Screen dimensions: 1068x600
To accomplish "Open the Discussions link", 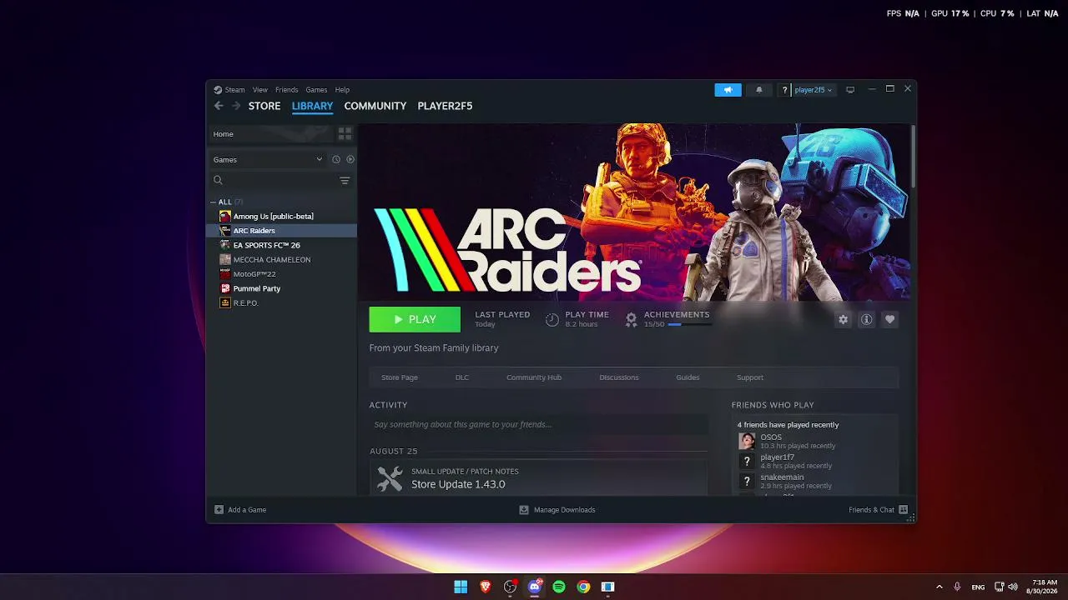I will point(619,377).
